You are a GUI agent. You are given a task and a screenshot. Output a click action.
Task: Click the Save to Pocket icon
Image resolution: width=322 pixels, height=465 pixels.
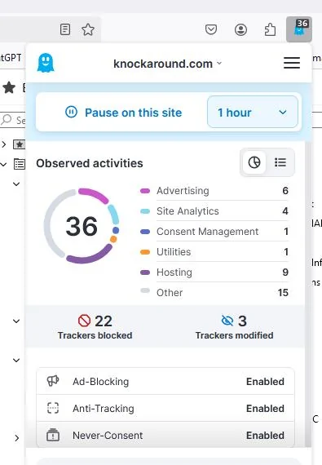[x=211, y=29]
